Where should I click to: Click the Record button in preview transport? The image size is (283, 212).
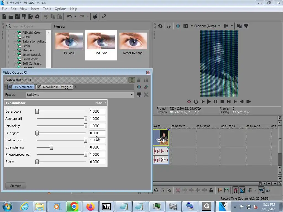point(189,102)
